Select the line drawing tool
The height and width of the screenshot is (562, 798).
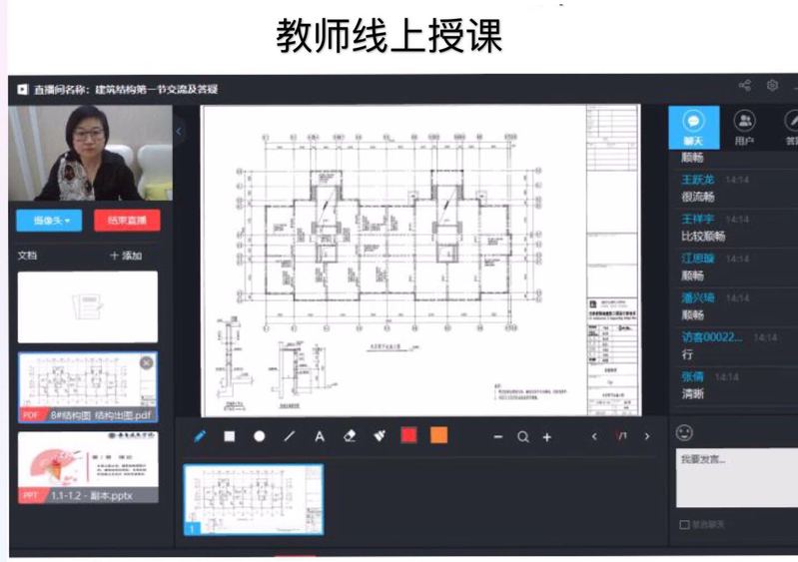click(290, 436)
